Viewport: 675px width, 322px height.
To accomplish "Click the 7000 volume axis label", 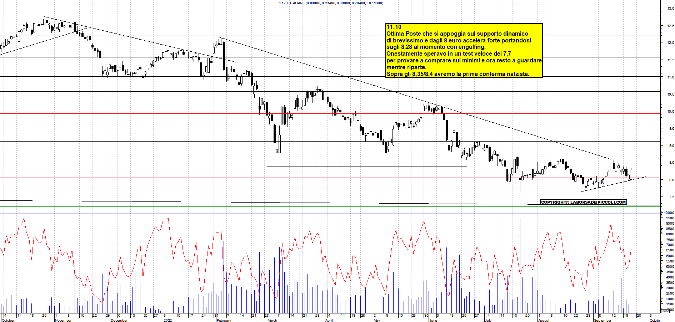I will tap(670, 245).
